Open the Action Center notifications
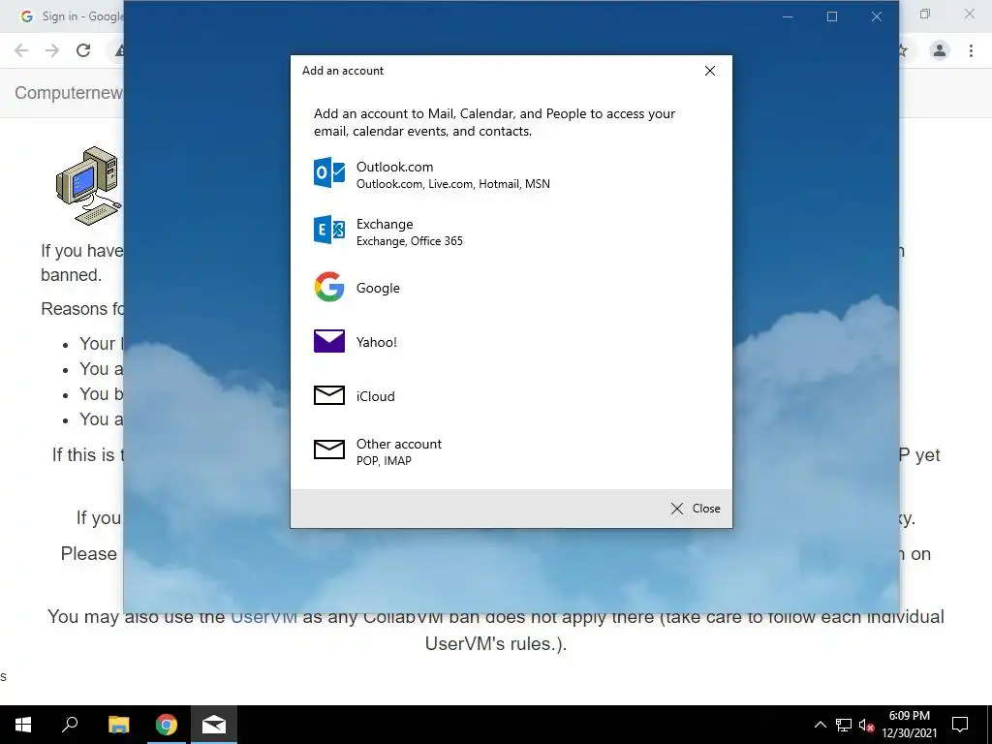The image size is (992, 744). pos(960,725)
